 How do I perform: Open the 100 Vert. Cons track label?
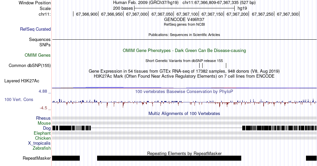tap(19, 99)
